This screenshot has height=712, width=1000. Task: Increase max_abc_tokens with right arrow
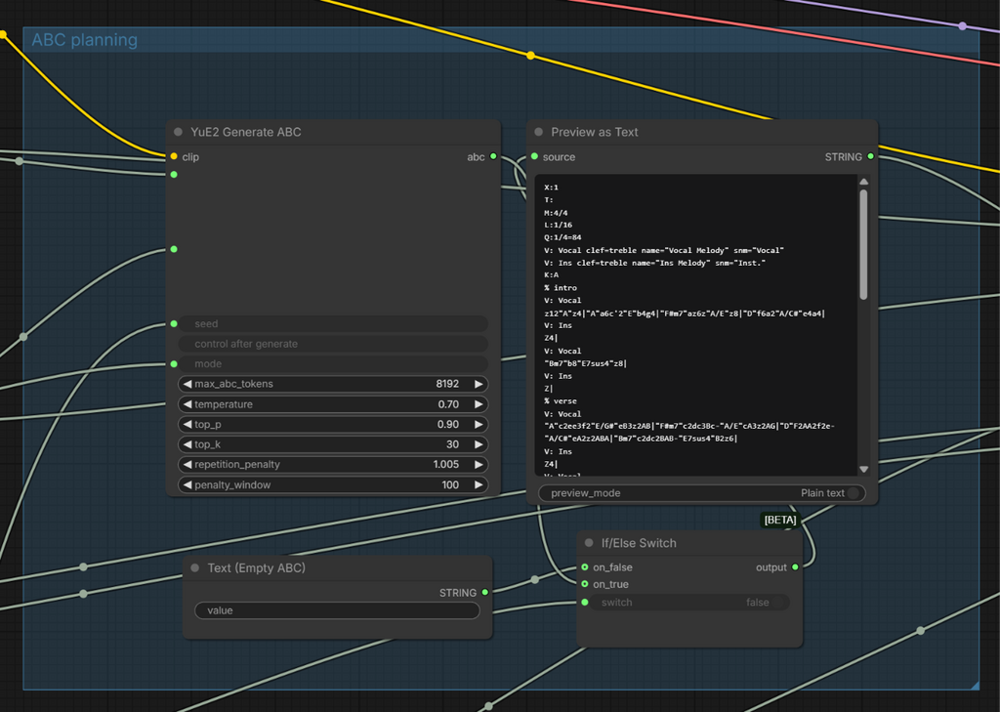coord(479,384)
